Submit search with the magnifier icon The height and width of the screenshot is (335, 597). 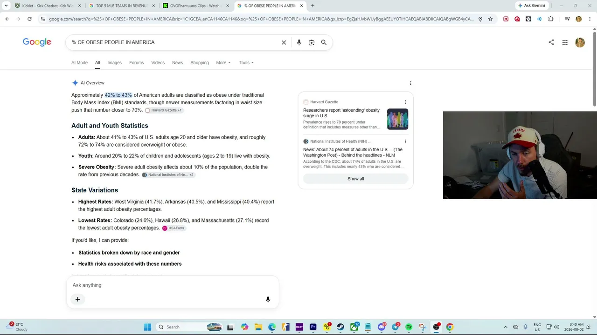324,42
